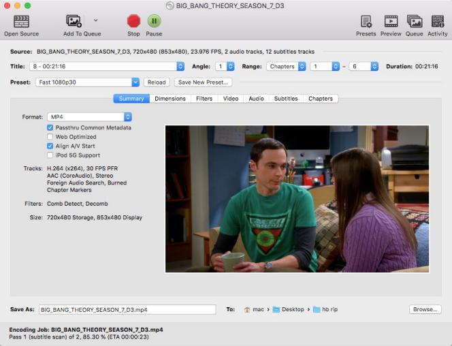
Task: Click the hb rip folder in destination path
Action: (325, 309)
